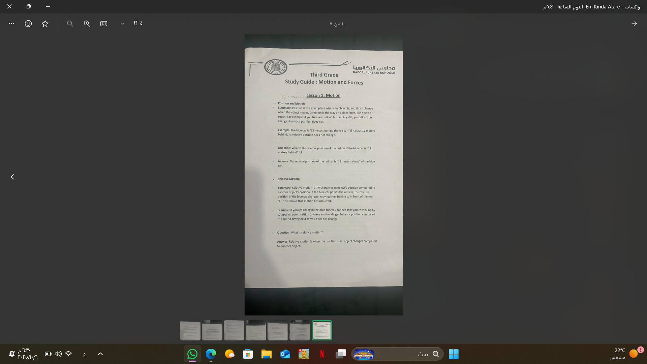The height and width of the screenshot is (364, 647).
Task: Zoom in on the image
Action: point(87,24)
